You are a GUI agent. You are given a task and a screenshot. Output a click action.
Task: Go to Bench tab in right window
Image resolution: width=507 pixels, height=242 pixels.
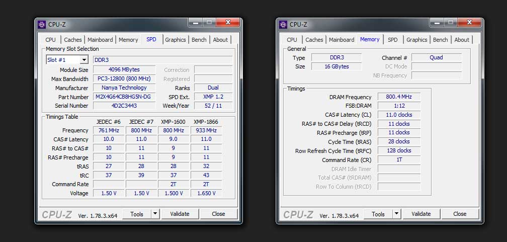pyautogui.click(x=441, y=40)
